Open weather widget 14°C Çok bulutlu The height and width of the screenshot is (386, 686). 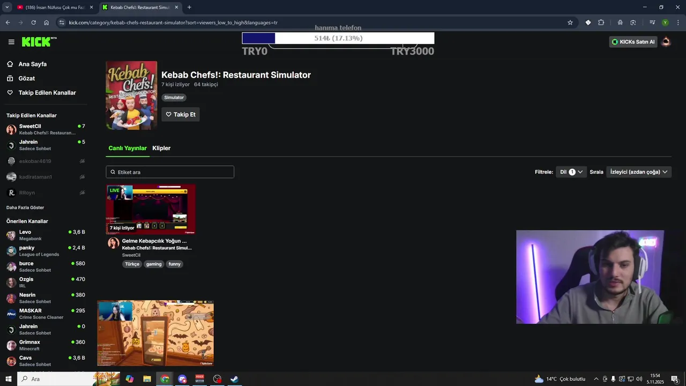(x=560, y=379)
